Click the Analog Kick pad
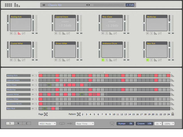The image size is (183, 137). coord(20,23)
